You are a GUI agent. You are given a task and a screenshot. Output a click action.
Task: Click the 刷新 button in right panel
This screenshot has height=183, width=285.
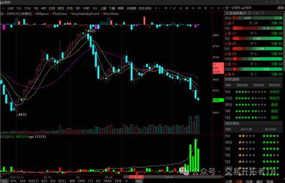point(281,8)
